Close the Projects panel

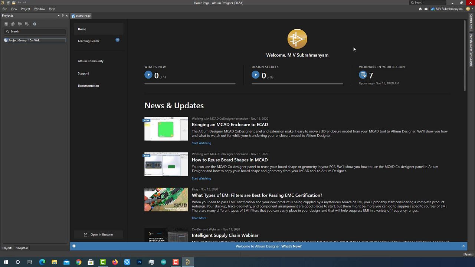(x=67, y=16)
